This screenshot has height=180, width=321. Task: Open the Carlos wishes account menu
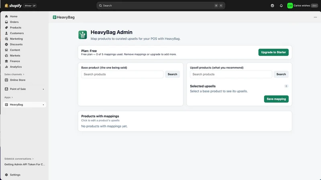(x=303, y=6)
